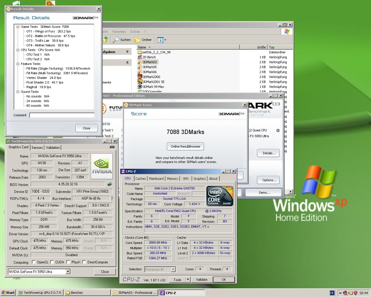Enable the PhysX checkbox
Viewport: 371px width, 297px height.
(68, 262)
